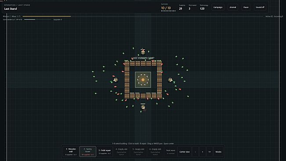The height and width of the screenshot is (161, 286).
Task: Select the Wooden wall build slot
Action: pyautogui.click(x=71, y=152)
